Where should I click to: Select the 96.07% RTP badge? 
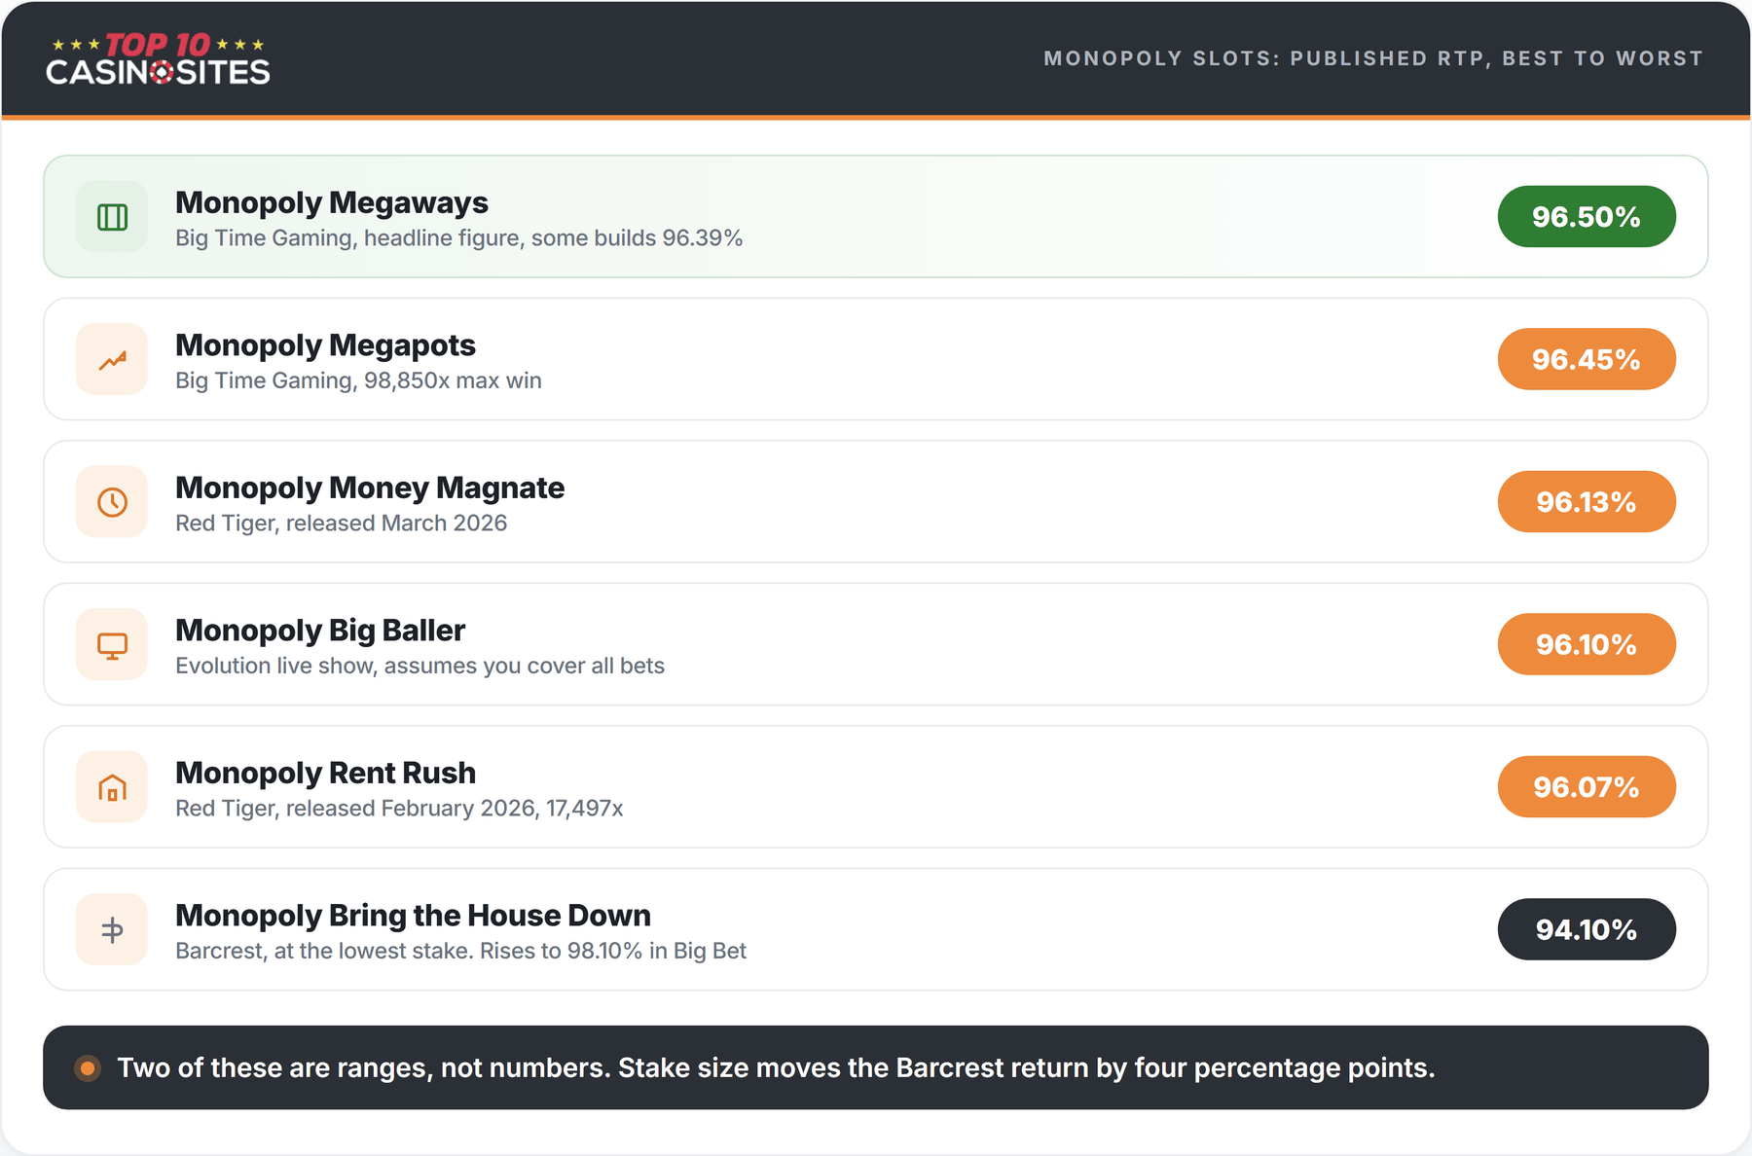(1587, 787)
